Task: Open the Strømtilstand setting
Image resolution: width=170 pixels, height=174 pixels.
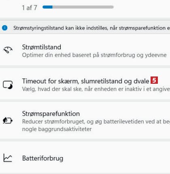Action: tap(85, 51)
